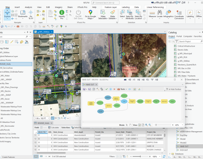Expand the Contents search options arrow
The image size is (203, 159).
pyautogui.click(x=30, y=37)
